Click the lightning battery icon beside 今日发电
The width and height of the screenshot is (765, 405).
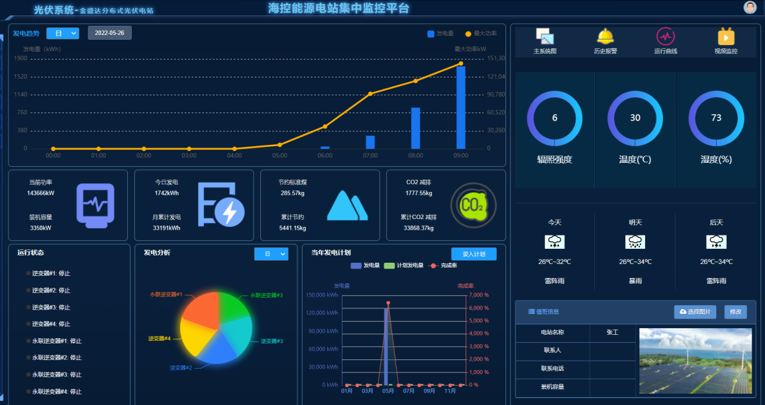click(221, 205)
